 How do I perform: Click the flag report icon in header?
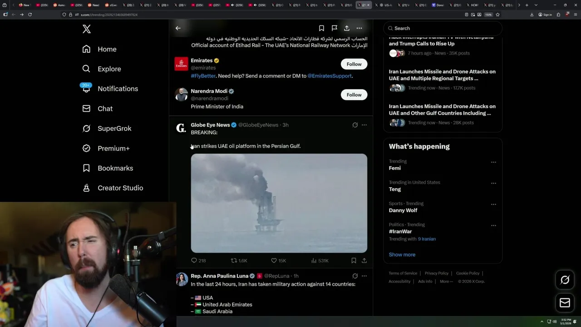tap(334, 28)
